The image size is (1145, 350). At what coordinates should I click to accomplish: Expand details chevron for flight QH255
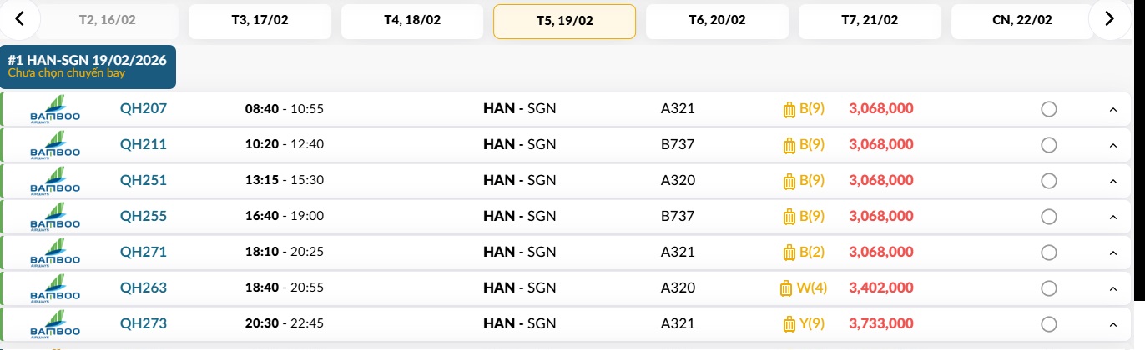tap(1112, 217)
